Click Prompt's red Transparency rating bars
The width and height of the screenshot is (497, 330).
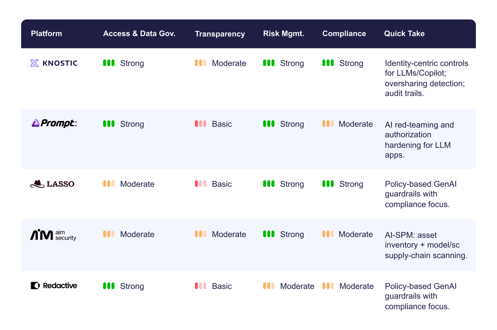[x=200, y=124]
